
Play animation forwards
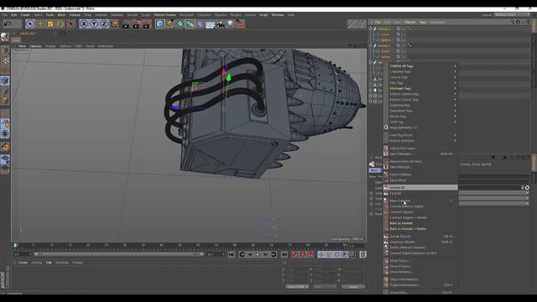258,254
